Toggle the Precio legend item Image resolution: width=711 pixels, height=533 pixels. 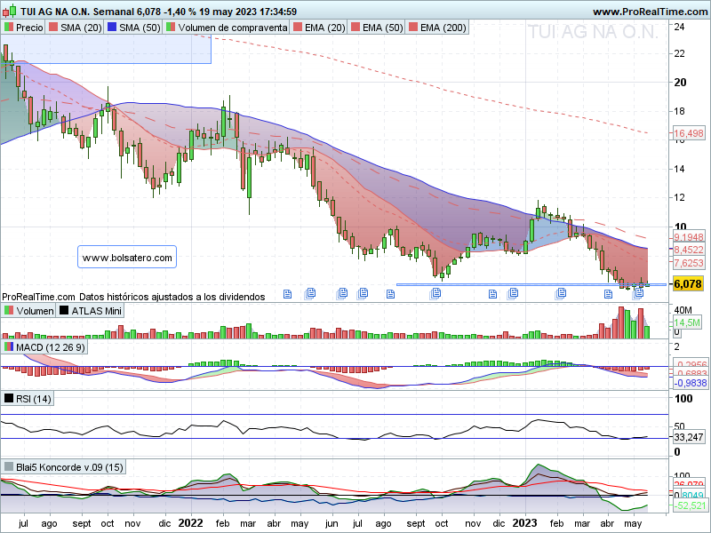coord(24,28)
